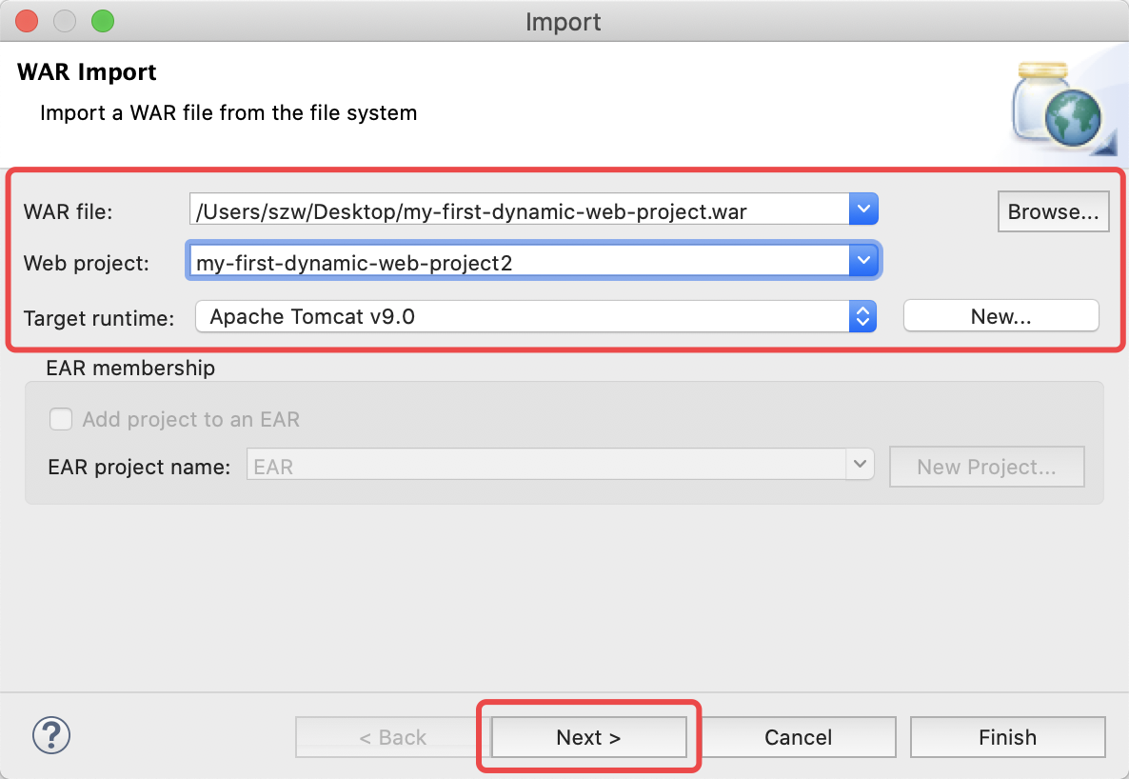The height and width of the screenshot is (779, 1129).
Task: Click the green zoom window button
Action: click(103, 21)
